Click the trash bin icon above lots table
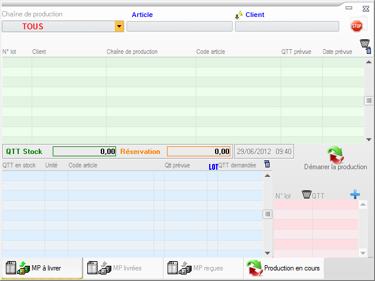375x281 pixels. pyautogui.click(x=364, y=43)
